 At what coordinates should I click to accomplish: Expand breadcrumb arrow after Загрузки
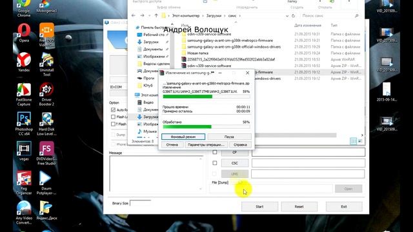pyautogui.click(x=225, y=15)
